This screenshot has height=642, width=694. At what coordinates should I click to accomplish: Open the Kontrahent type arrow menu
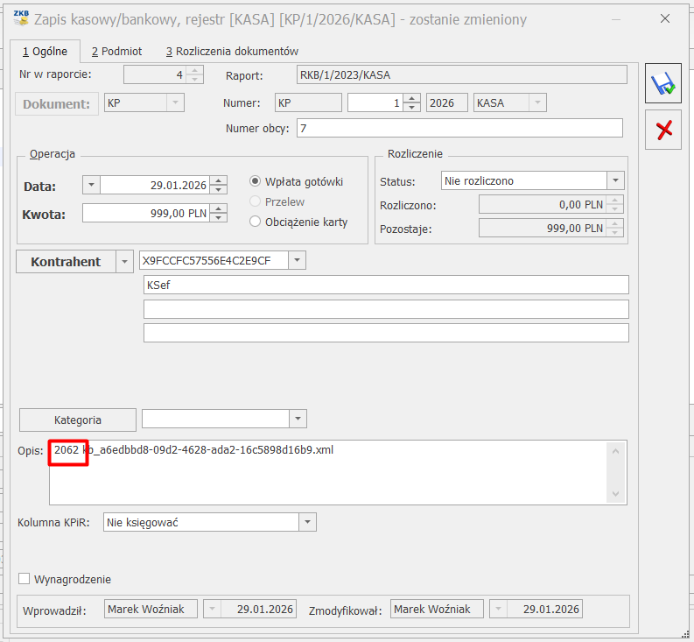pos(125,262)
